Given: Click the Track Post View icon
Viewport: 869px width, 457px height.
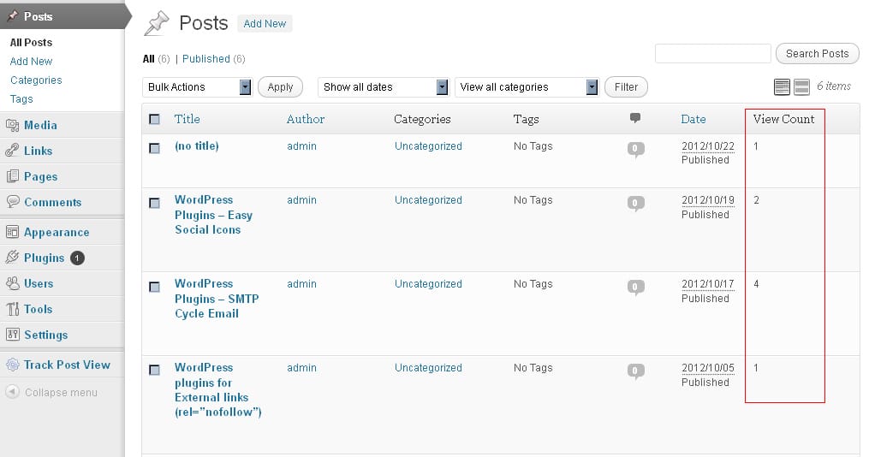Looking at the screenshot, I should pyautogui.click(x=12, y=365).
